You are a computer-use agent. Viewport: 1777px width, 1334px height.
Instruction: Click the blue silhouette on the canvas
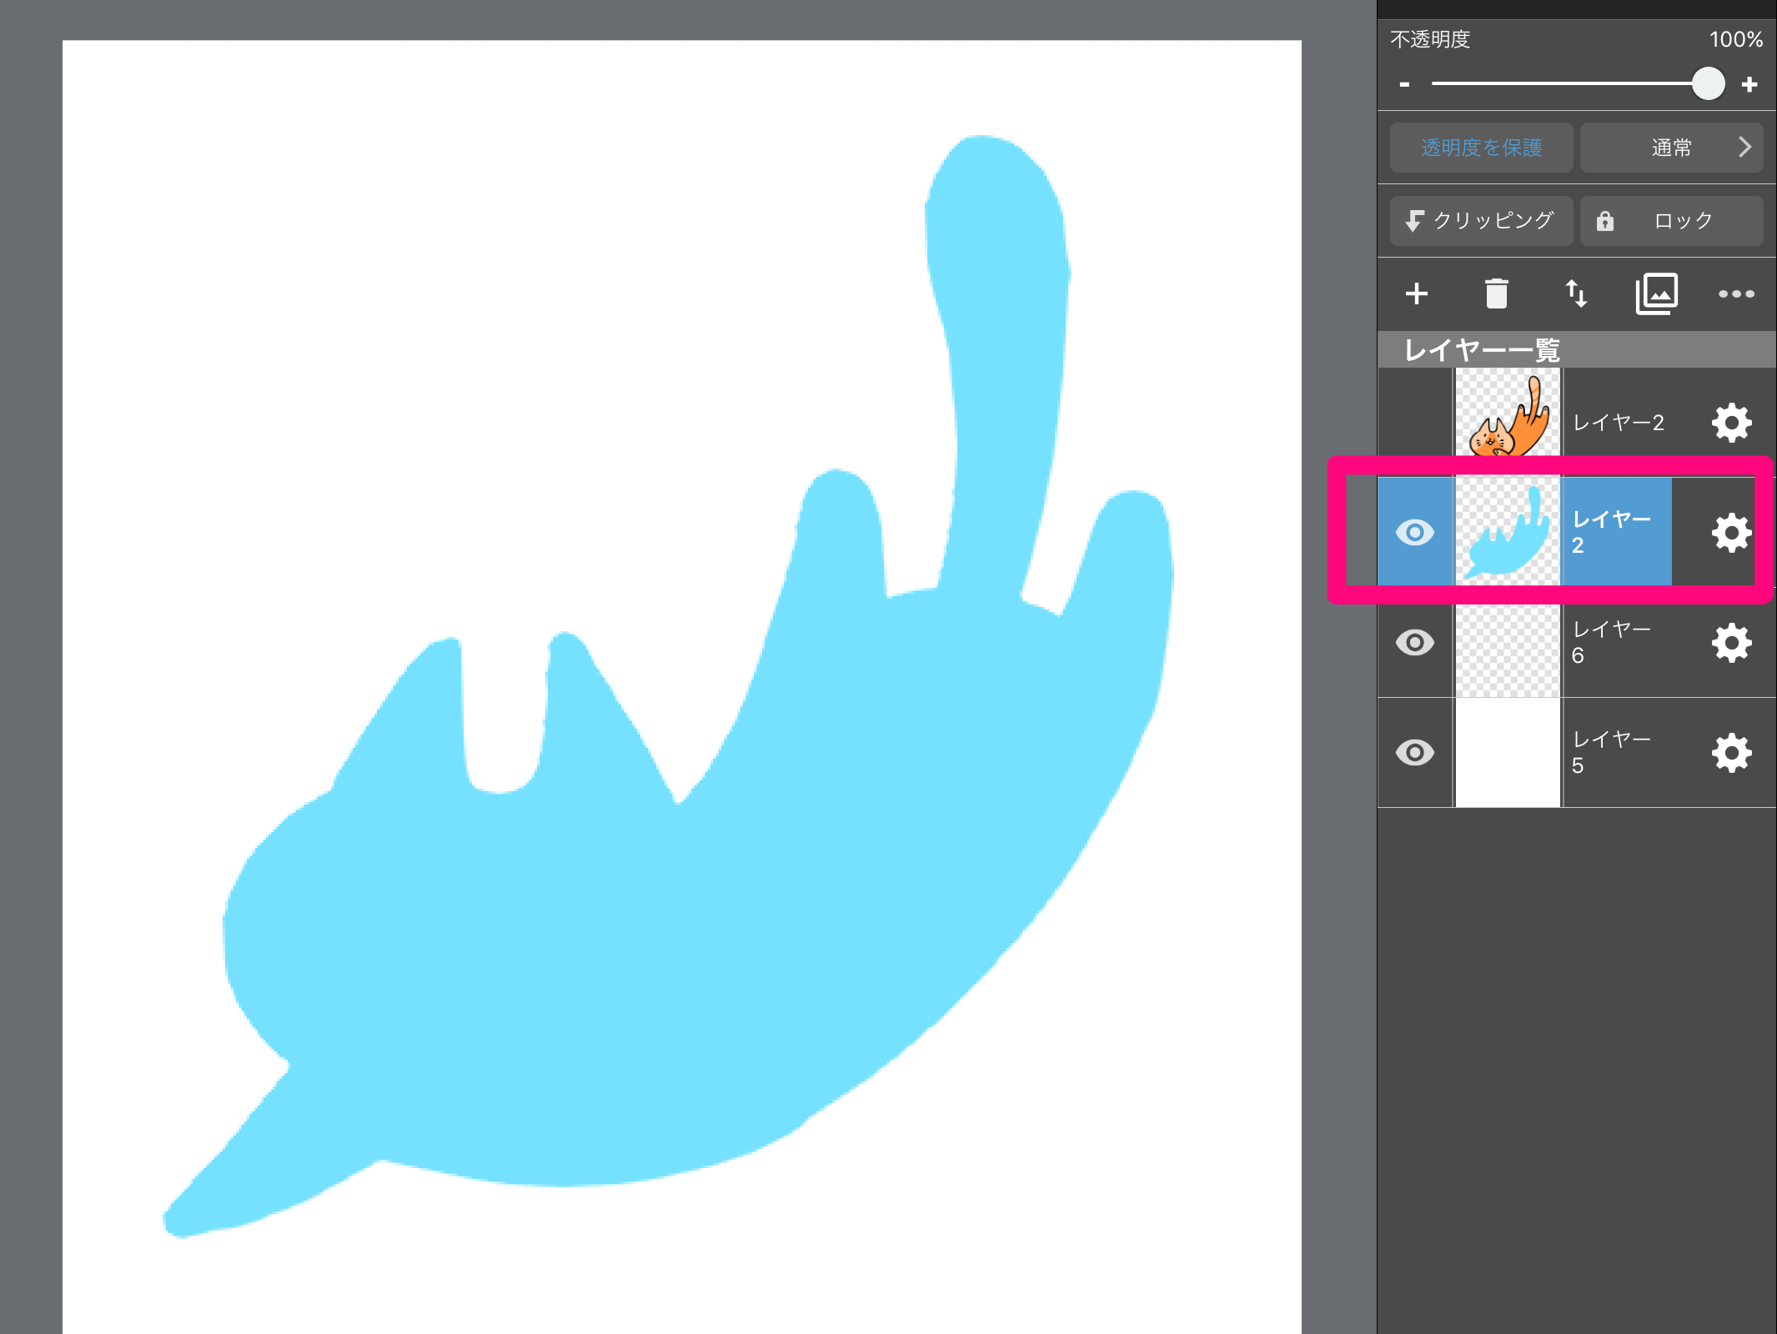[x=667, y=917]
